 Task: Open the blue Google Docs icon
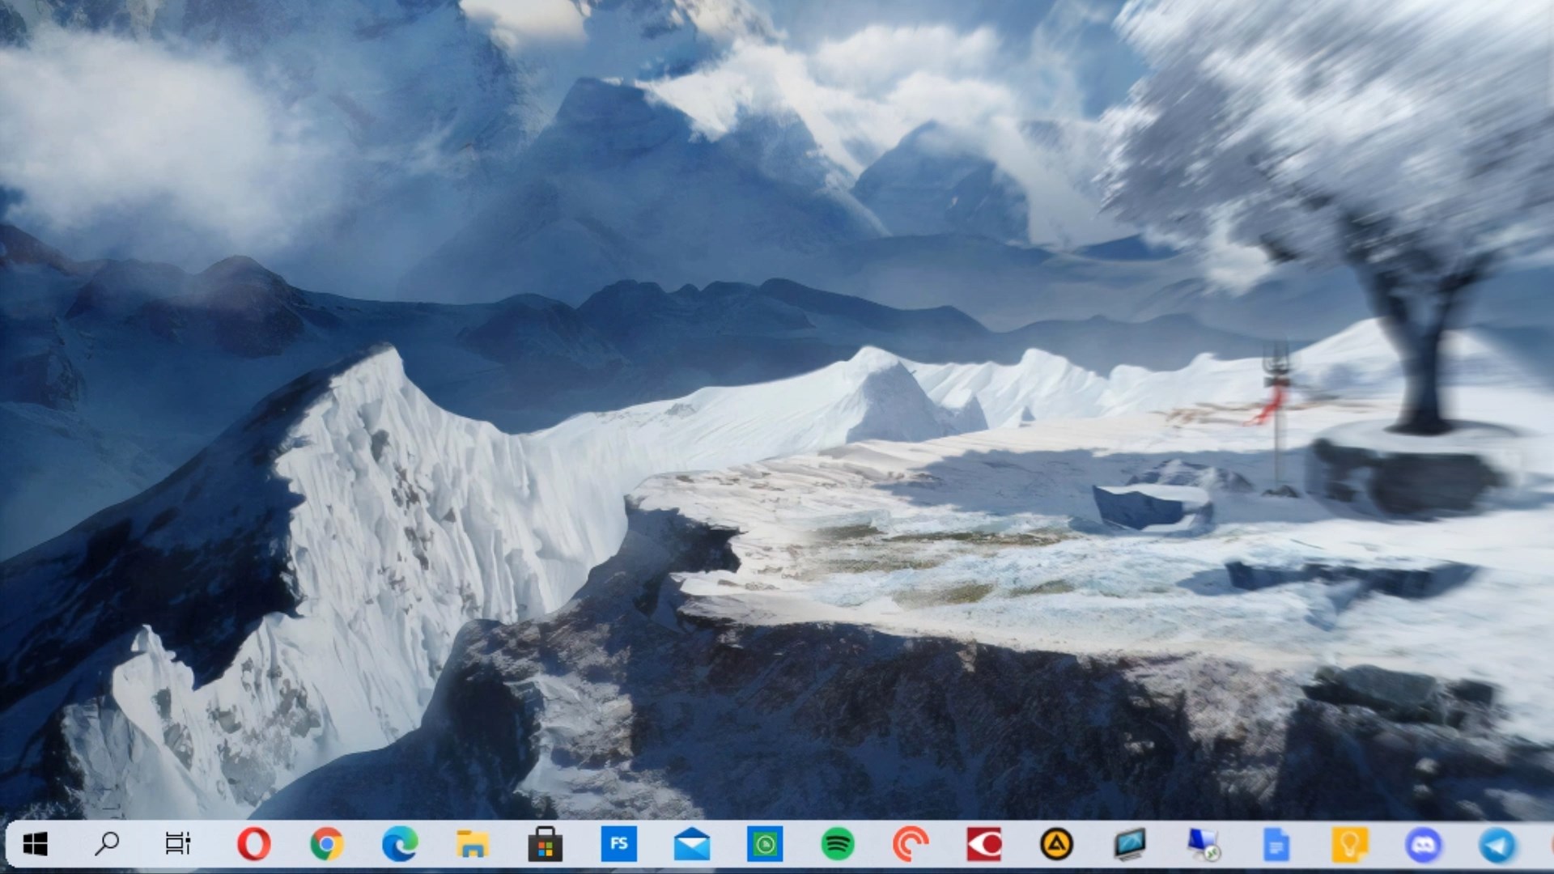pos(1276,845)
